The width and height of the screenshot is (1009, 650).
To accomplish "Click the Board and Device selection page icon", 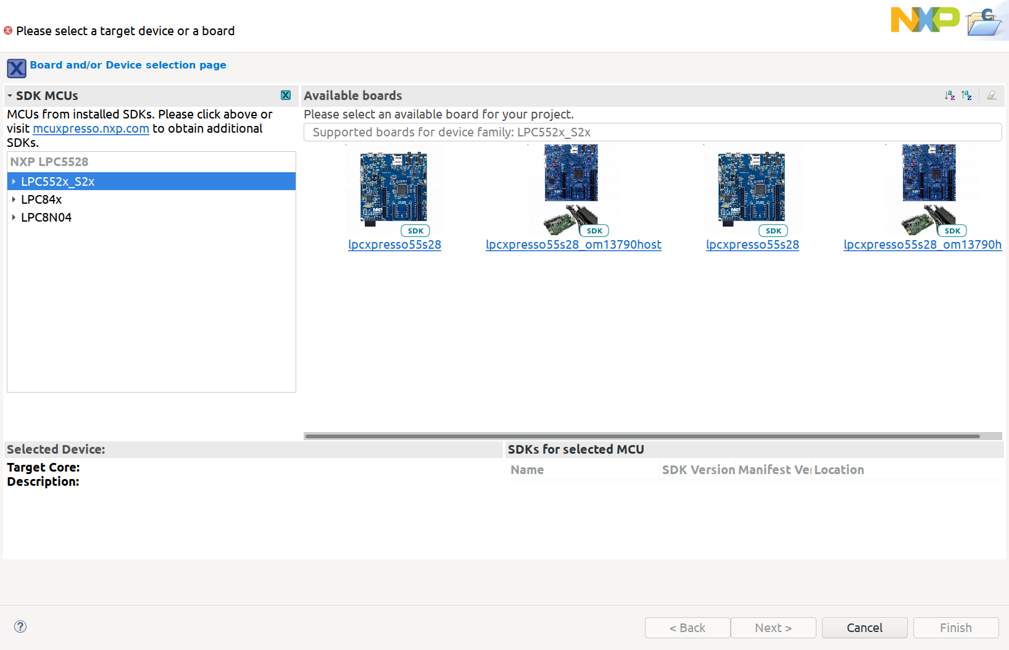I will [x=16, y=68].
